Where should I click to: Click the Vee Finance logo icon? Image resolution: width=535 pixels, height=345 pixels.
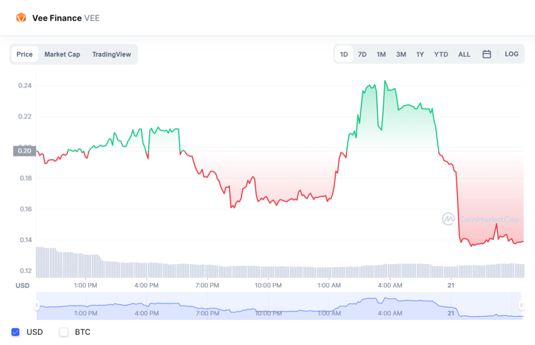pos(20,18)
